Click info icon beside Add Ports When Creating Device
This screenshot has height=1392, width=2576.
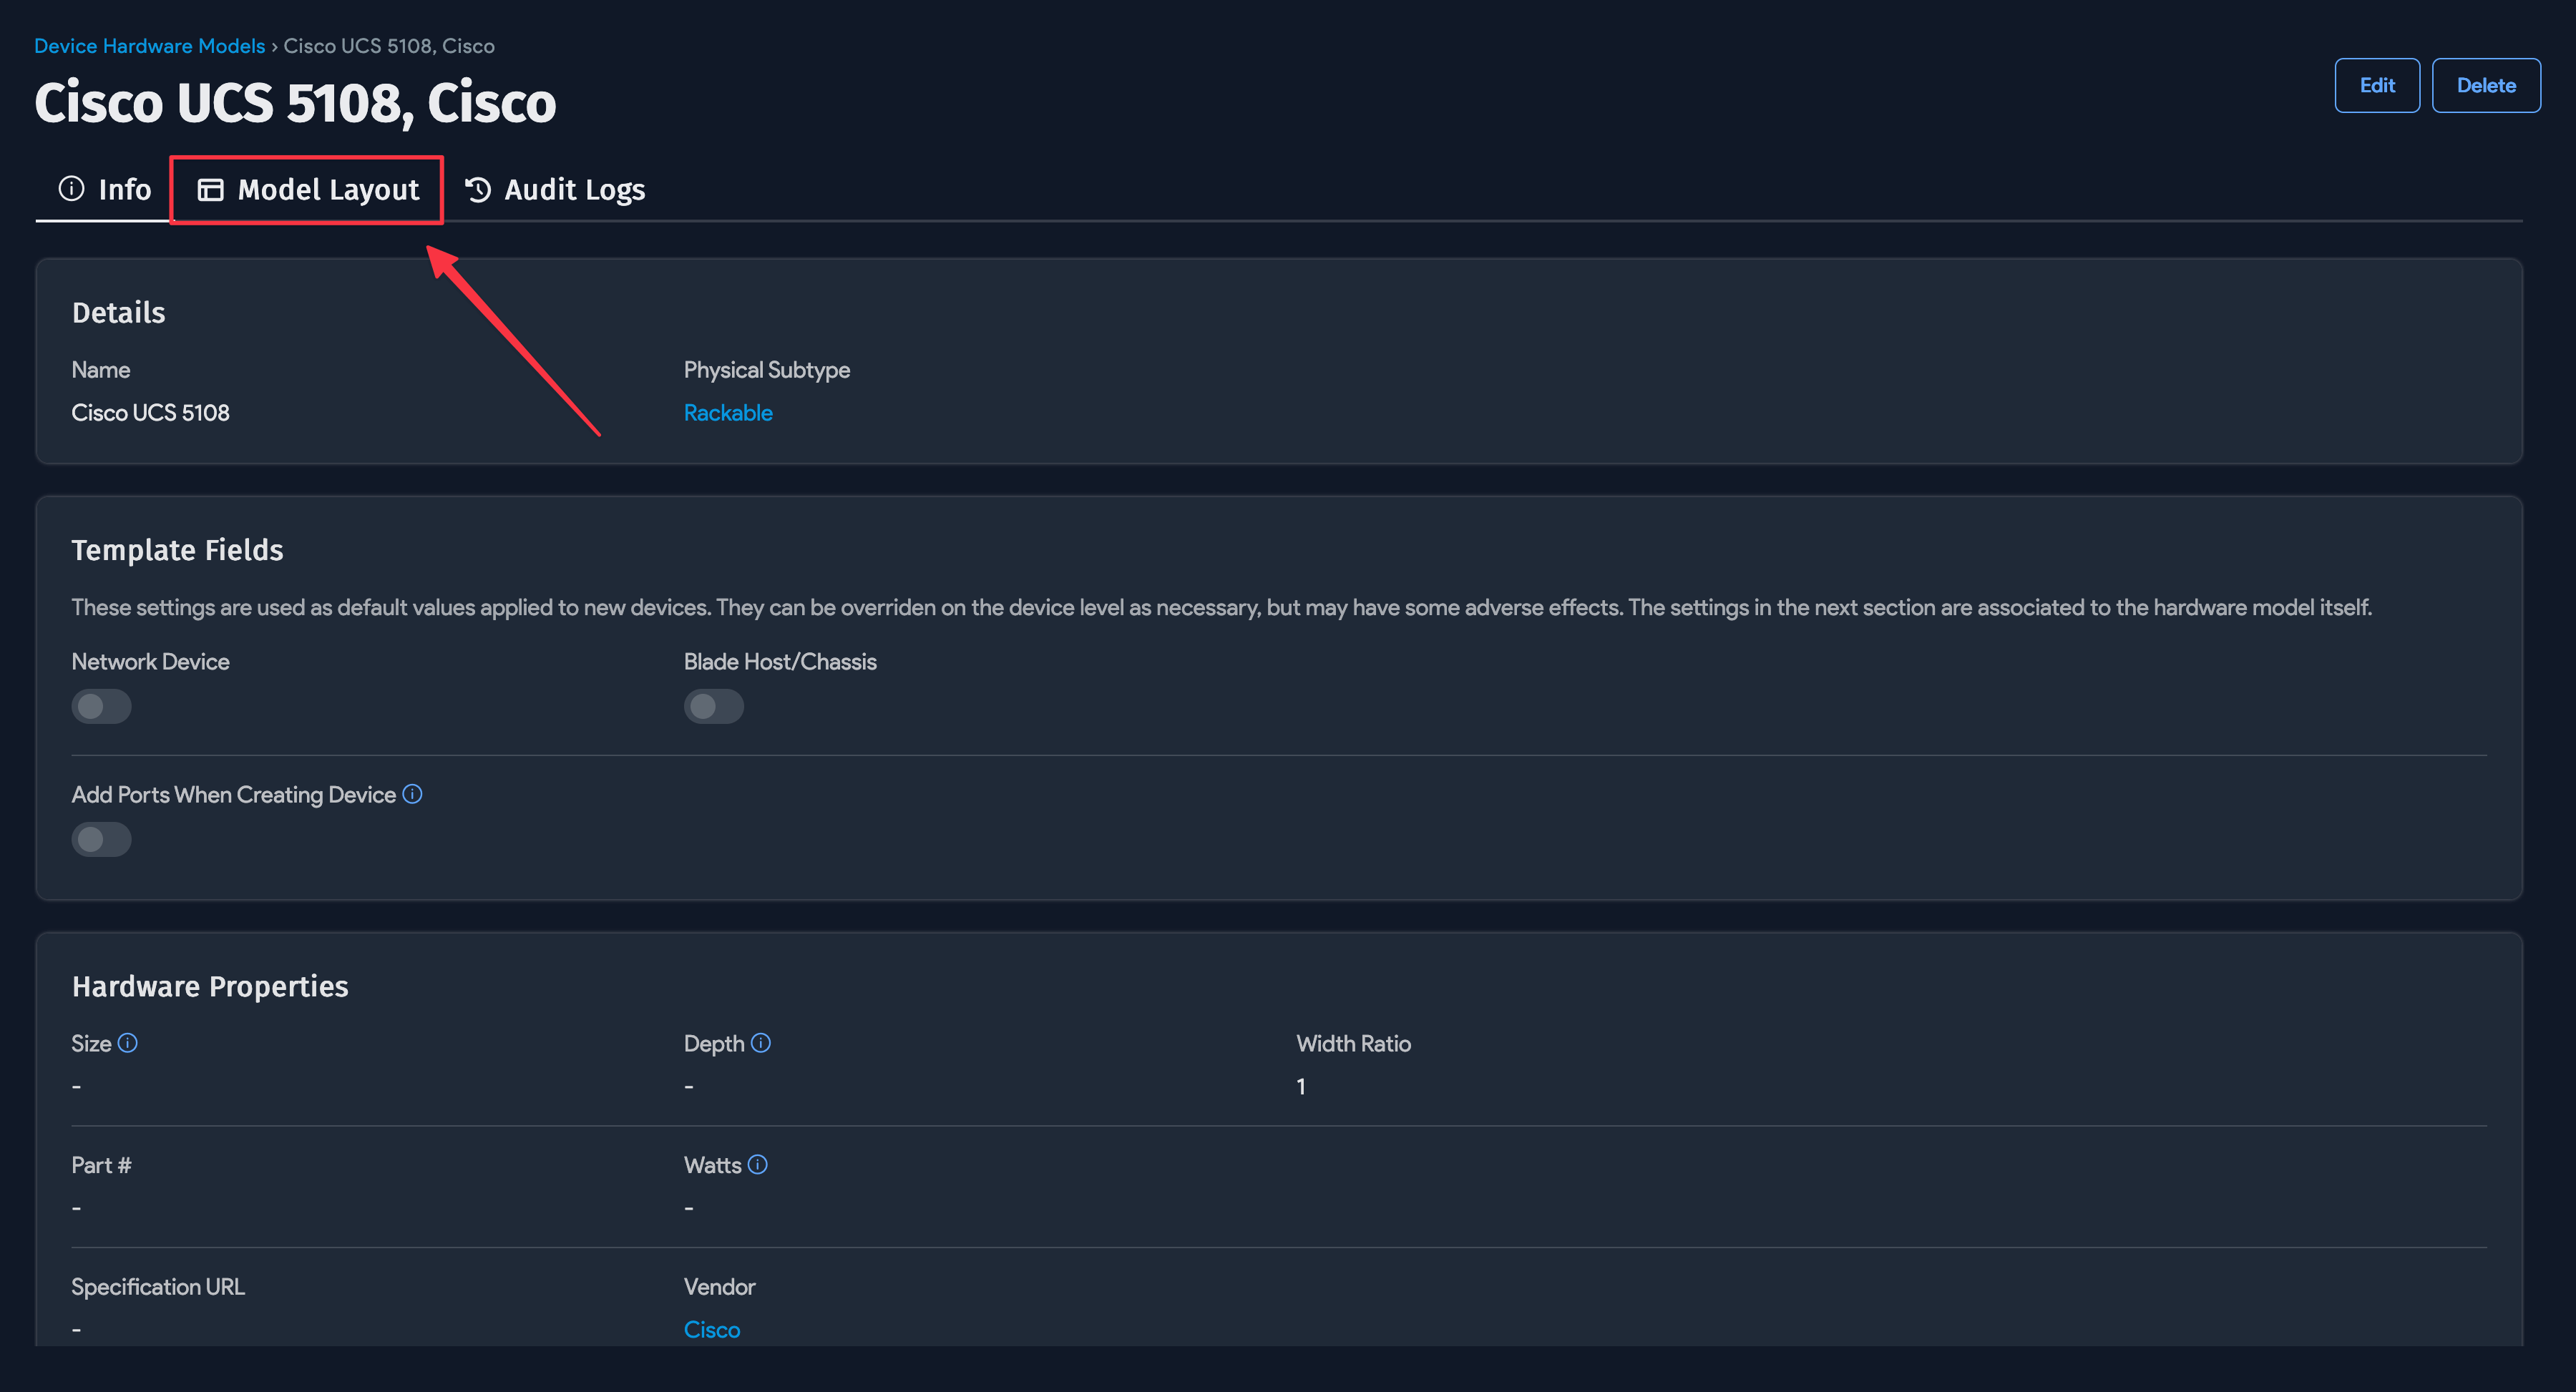click(x=412, y=794)
